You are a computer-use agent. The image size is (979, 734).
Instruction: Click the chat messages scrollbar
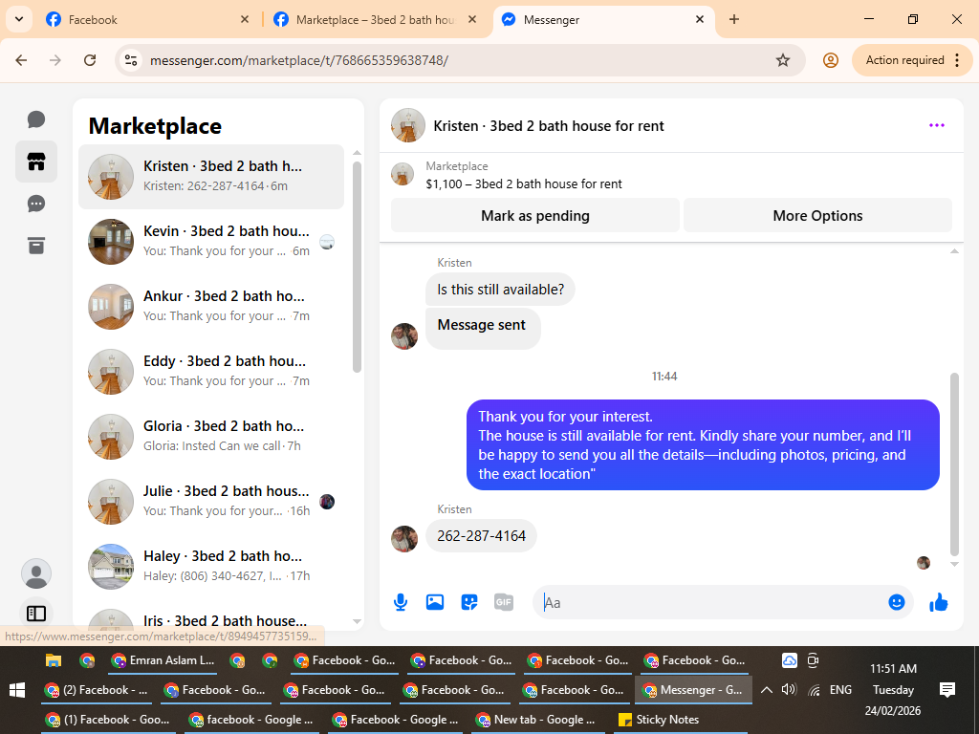[x=954, y=464]
